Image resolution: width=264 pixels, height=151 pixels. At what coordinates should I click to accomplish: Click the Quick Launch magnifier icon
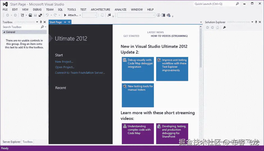coord(237,4)
